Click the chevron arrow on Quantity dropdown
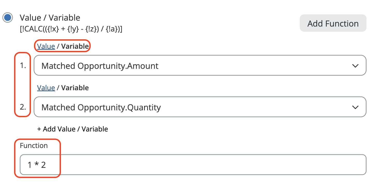 coord(355,107)
